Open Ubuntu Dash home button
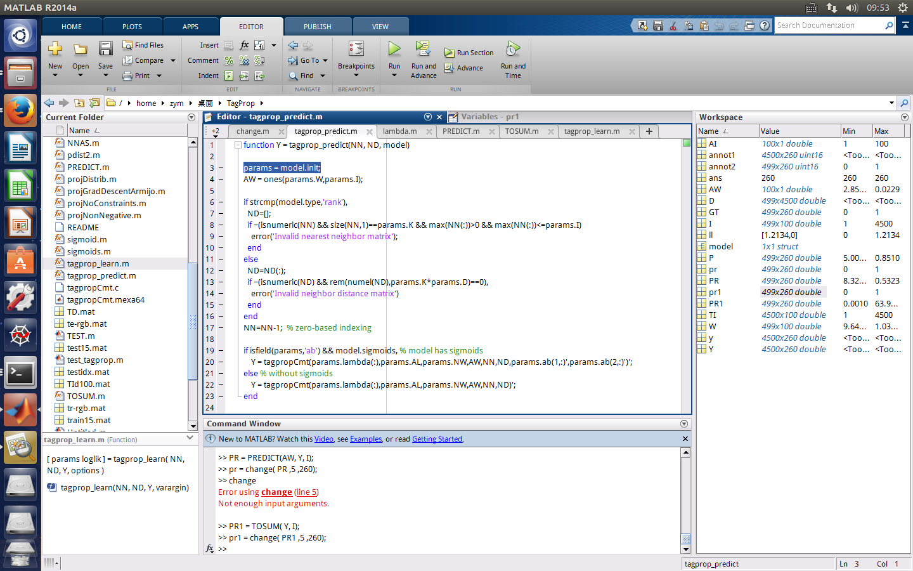The image size is (913, 571). coord(20,36)
